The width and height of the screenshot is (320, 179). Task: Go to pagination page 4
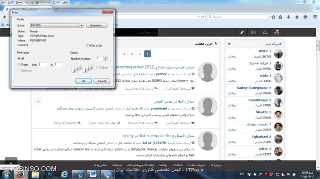coord(124,54)
